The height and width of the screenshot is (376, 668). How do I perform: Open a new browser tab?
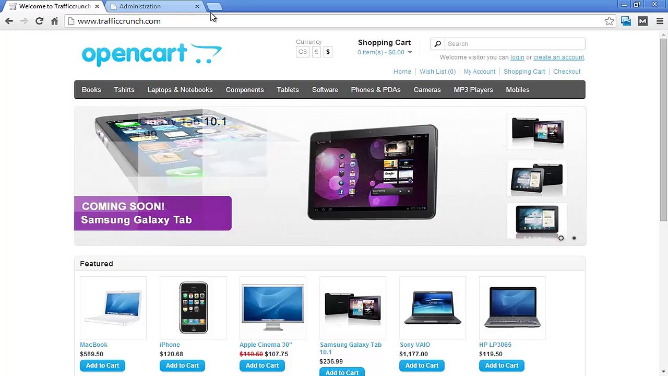click(x=214, y=6)
